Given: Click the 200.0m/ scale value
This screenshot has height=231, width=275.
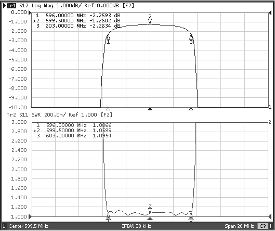Looking at the screenshot, I should [55, 115].
